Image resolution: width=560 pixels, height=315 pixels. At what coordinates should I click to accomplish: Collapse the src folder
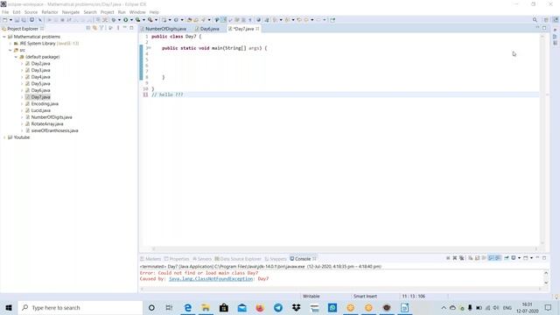(10, 51)
